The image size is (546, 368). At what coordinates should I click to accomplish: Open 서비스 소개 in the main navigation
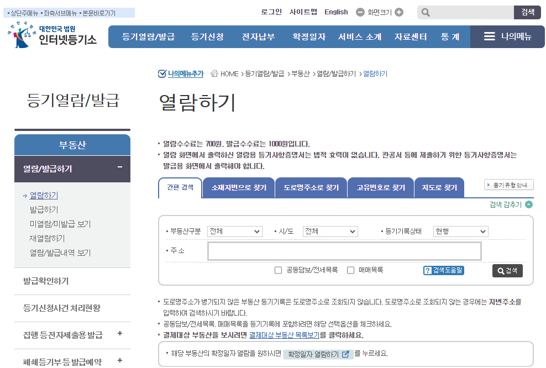point(360,37)
